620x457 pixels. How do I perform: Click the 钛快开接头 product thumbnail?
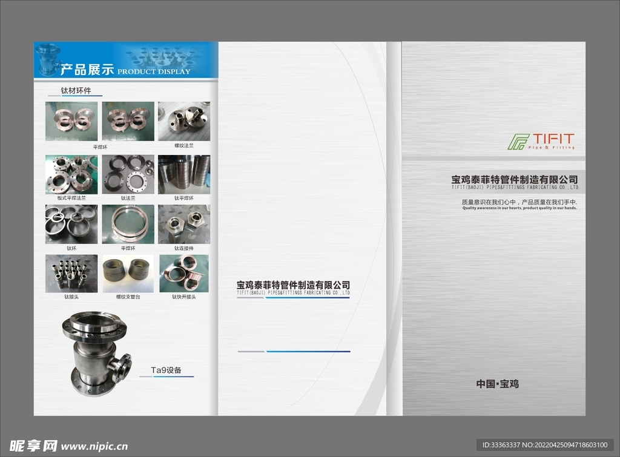184,274
